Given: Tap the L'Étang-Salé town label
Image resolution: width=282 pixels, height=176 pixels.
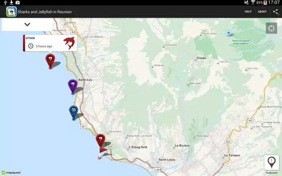Looking at the screenshot, I should click(138, 147).
